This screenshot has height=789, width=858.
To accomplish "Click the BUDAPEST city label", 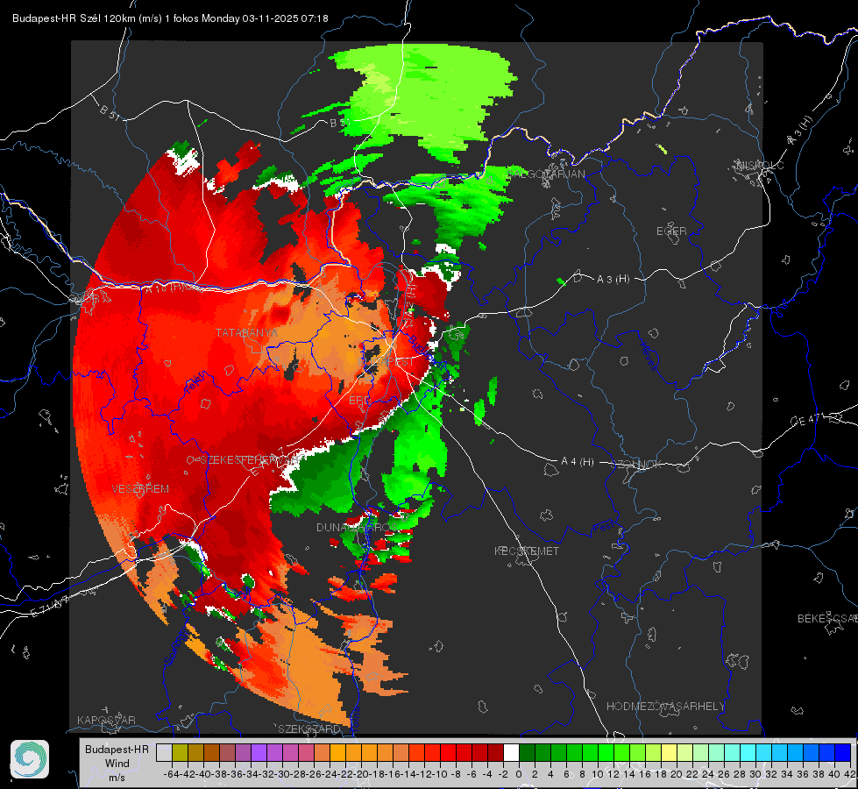I will pos(386,362).
